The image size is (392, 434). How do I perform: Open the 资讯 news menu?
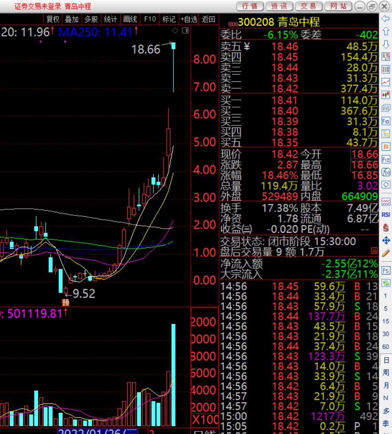point(279,6)
